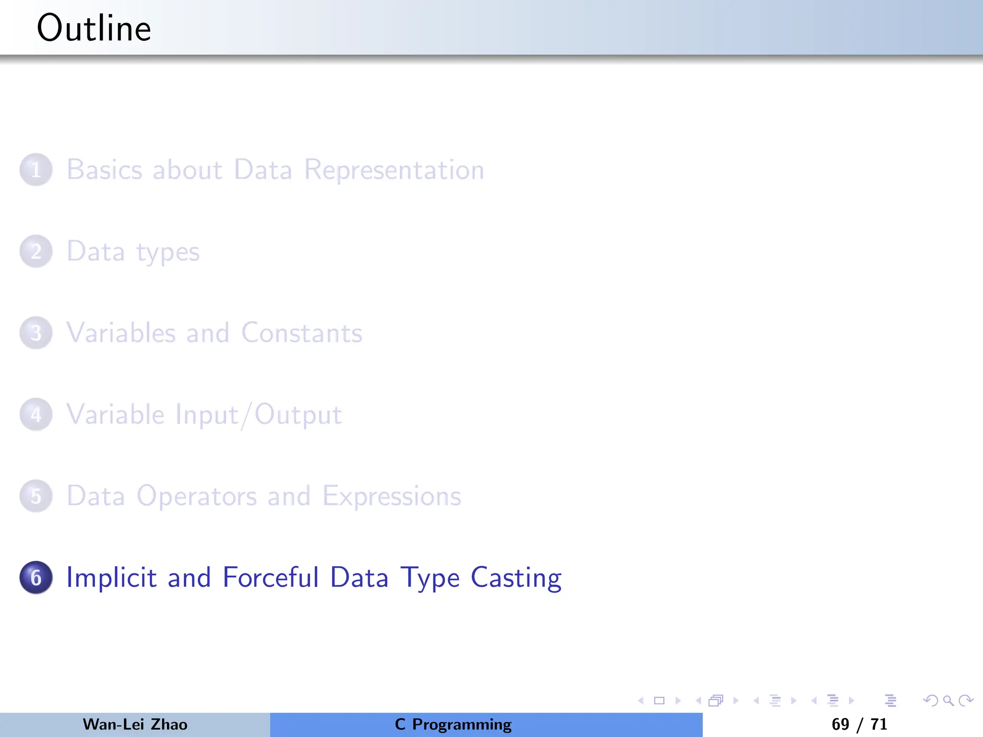This screenshot has width=983, height=737.
Task: Click the number 2 outline bullet
Action: click(x=36, y=251)
